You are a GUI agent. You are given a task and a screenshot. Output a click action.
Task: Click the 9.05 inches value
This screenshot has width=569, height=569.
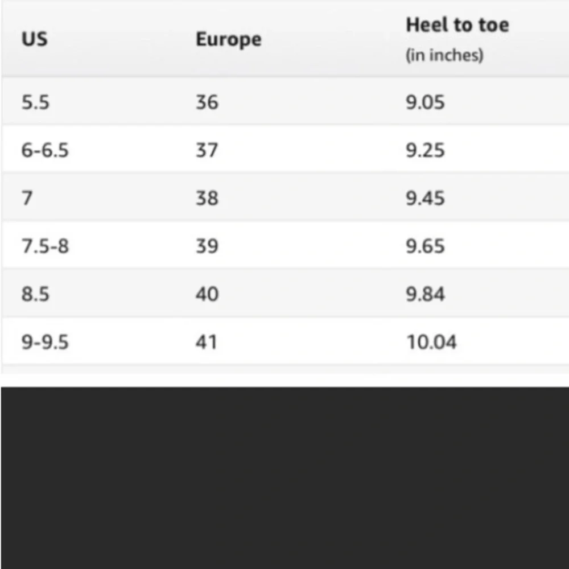point(425,102)
